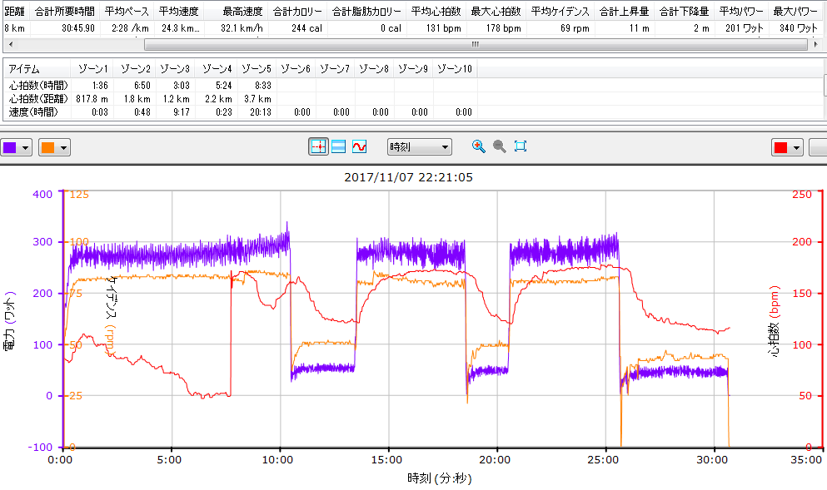
Task: Select the 最大パワー column header
Action: coord(795,11)
